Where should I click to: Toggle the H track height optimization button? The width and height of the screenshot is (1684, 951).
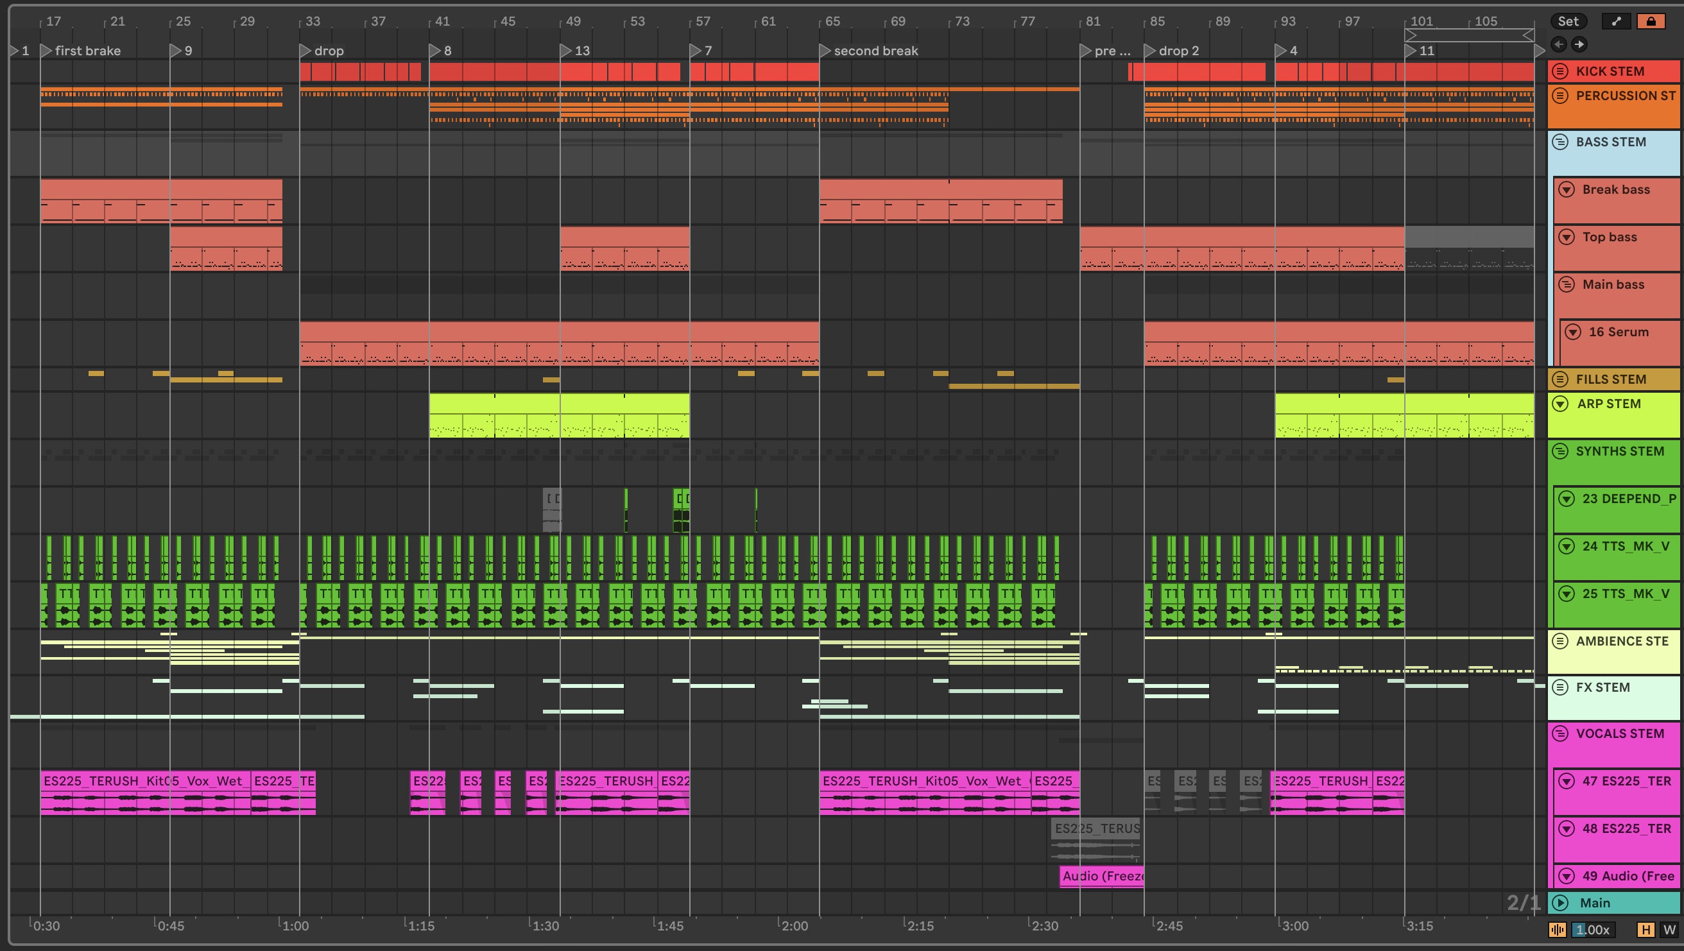pos(1645,929)
